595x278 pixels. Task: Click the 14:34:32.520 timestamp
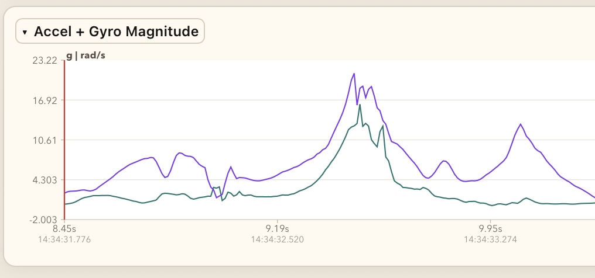[278, 239]
